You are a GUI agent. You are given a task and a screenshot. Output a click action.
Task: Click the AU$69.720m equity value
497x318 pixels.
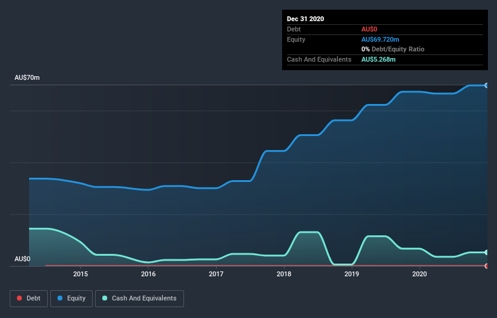(380, 39)
